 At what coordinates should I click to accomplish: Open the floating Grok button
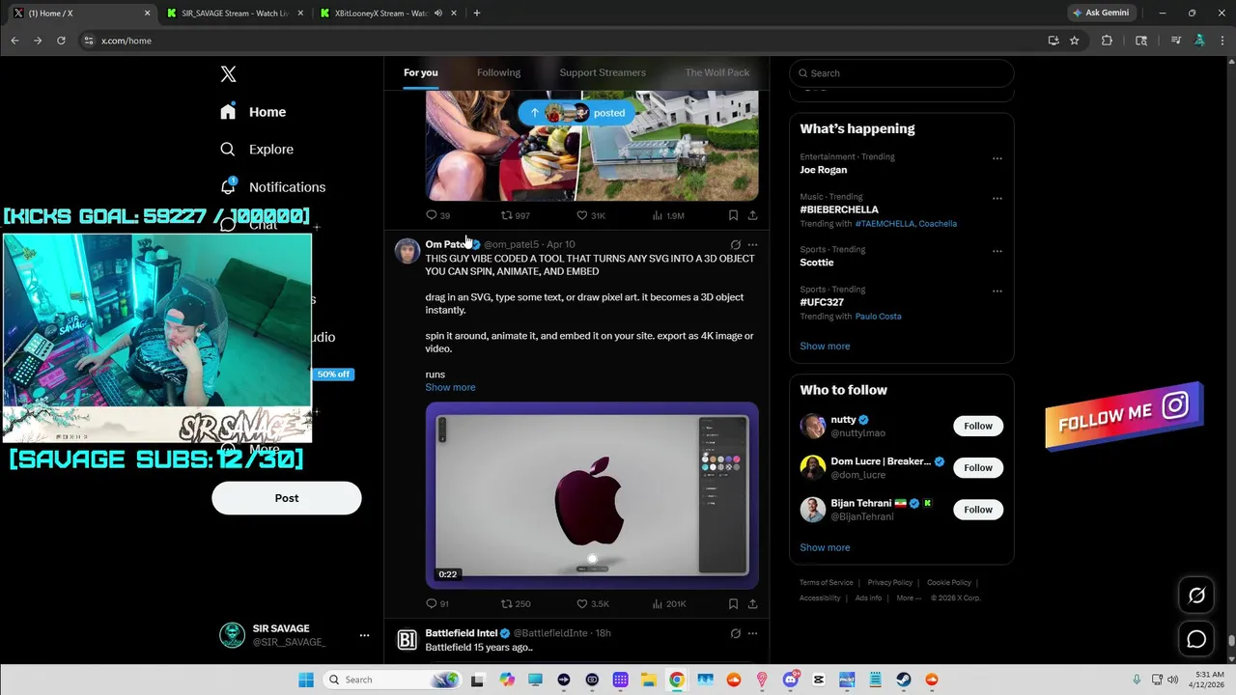[x=1196, y=596]
